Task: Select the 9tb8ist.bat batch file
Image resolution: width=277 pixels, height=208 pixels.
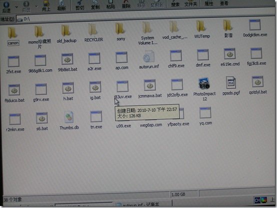Action: point(67,62)
